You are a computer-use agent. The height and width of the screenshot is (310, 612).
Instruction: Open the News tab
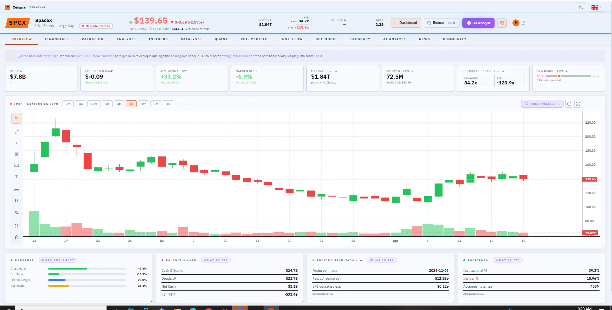[424, 39]
